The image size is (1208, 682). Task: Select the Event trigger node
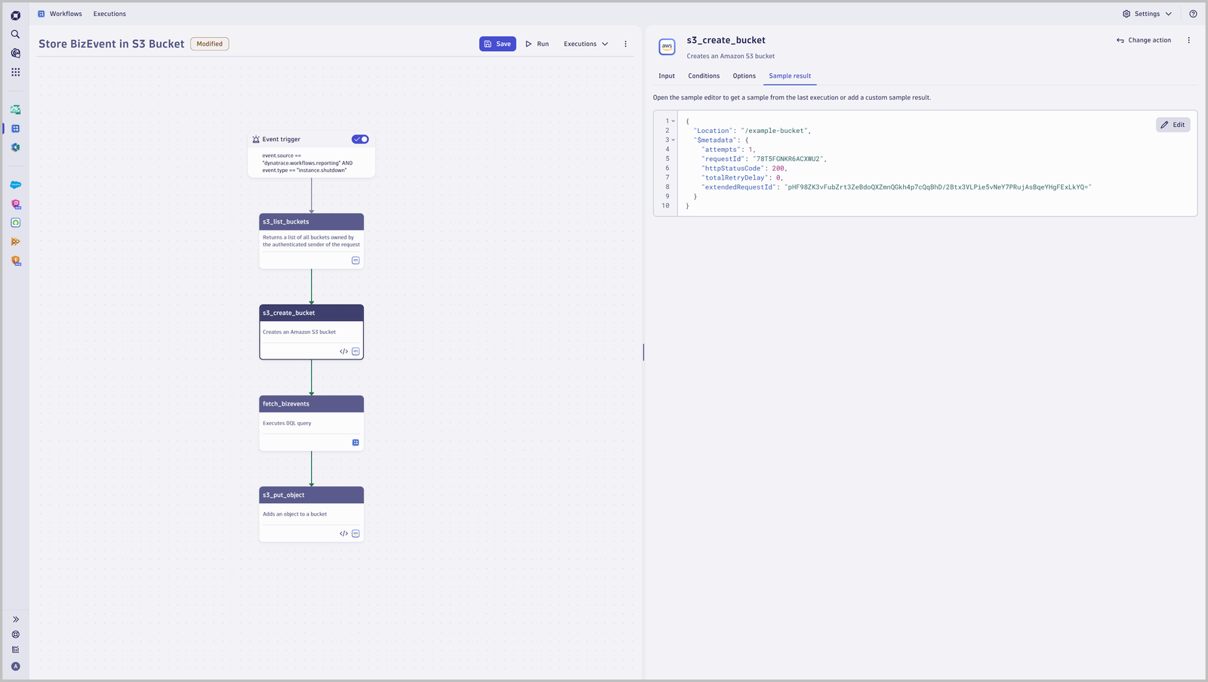[311, 155]
